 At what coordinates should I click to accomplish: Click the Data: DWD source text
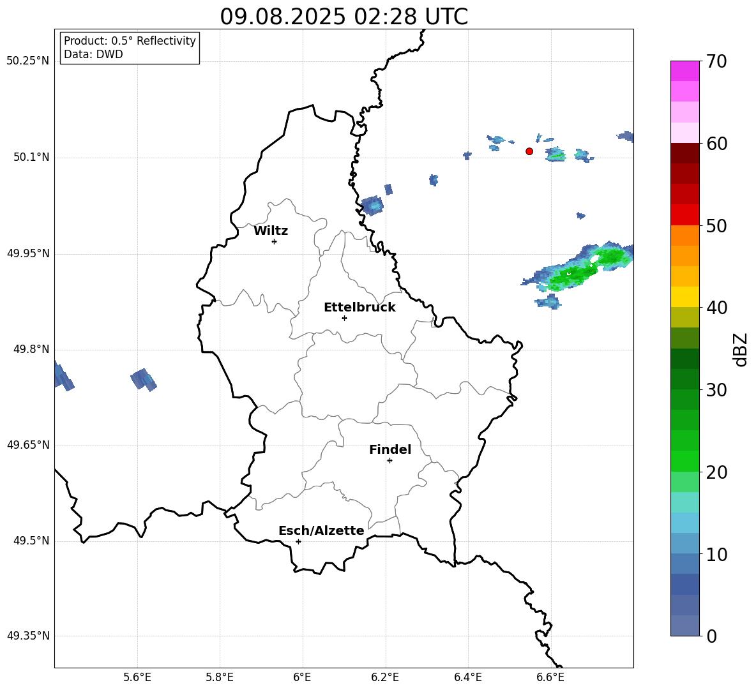93,54
